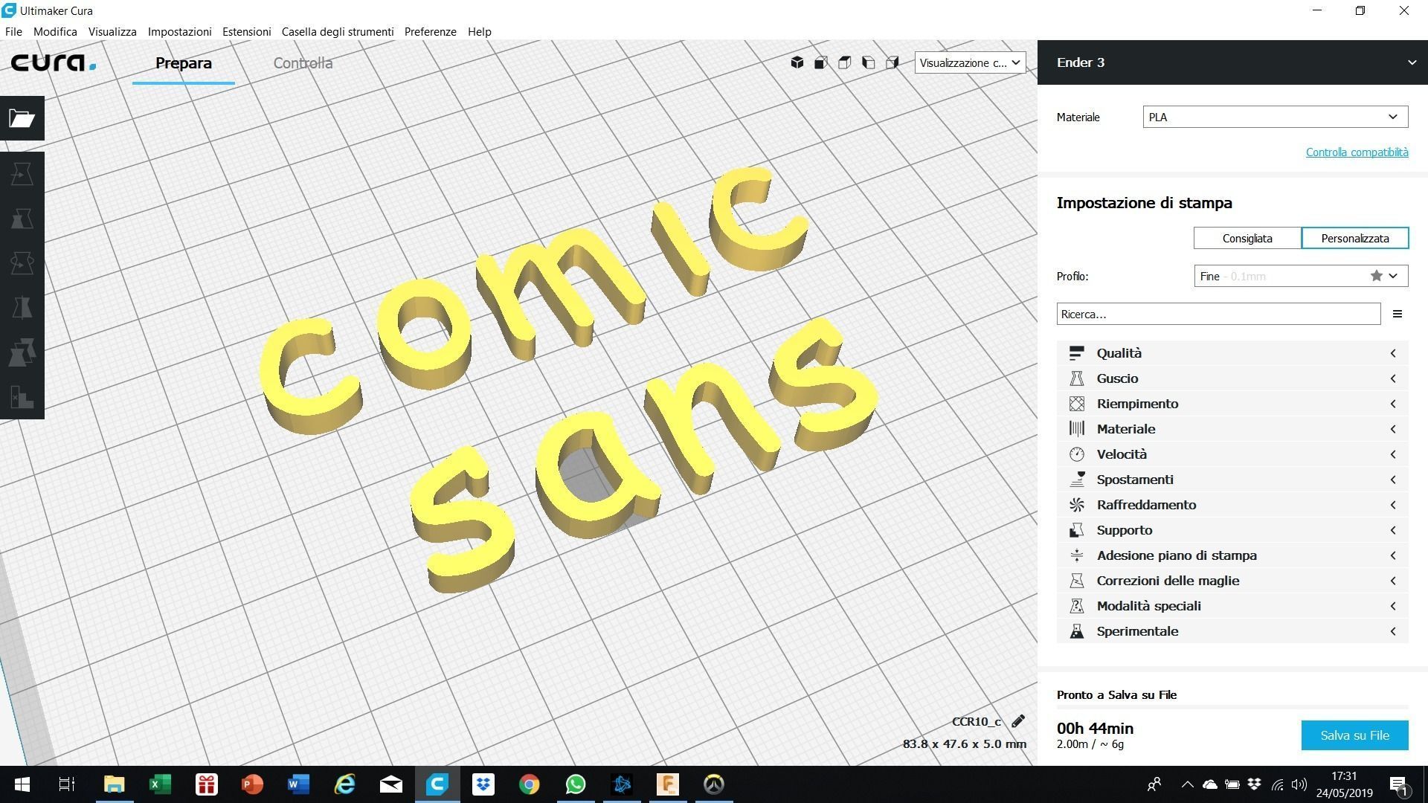The image size is (1428, 803).
Task: Open the Visualizza menu
Action: click(x=112, y=32)
